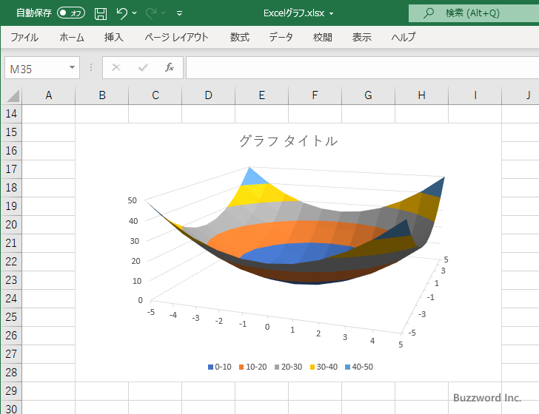Expand the Name Box dropdown arrow

(72, 68)
